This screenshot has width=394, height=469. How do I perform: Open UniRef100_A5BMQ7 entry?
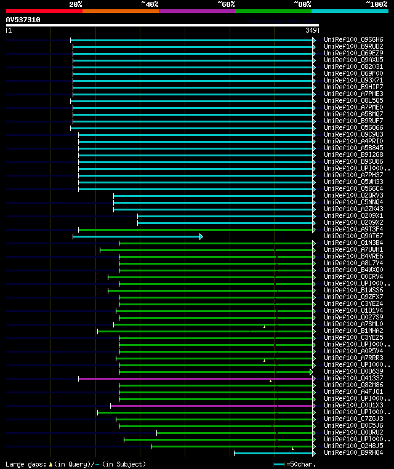coord(353,114)
